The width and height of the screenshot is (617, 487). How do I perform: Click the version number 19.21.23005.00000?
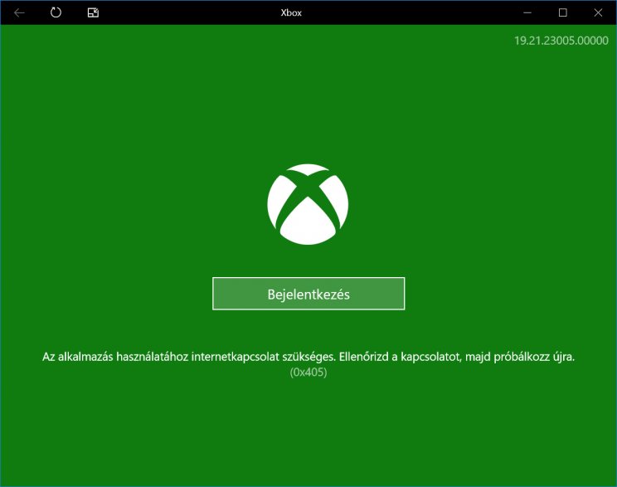(x=561, y=41)
